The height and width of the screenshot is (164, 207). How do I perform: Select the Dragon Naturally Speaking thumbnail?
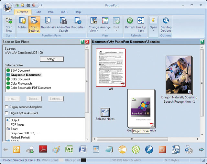tap(179, 75)
